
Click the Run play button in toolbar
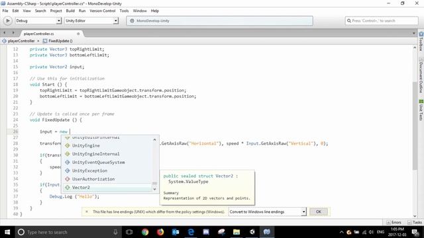(7, 20)
